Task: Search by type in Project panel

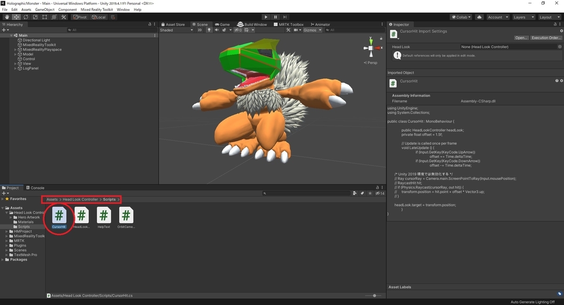Action: point(354,193)
